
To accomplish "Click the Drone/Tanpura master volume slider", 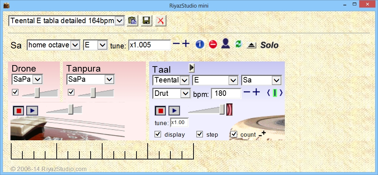I will pos(64,109).
